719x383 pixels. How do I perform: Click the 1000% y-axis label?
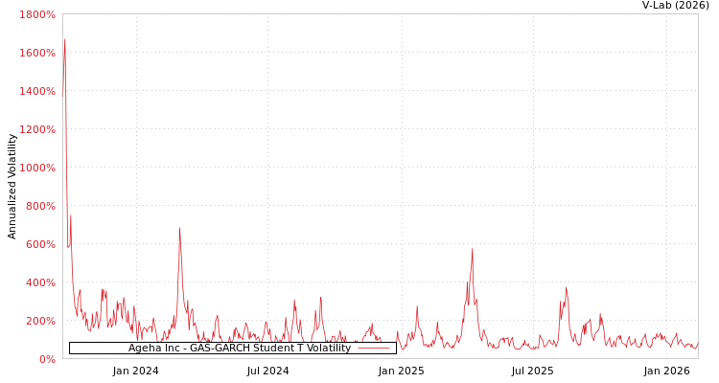pos(37,168)
